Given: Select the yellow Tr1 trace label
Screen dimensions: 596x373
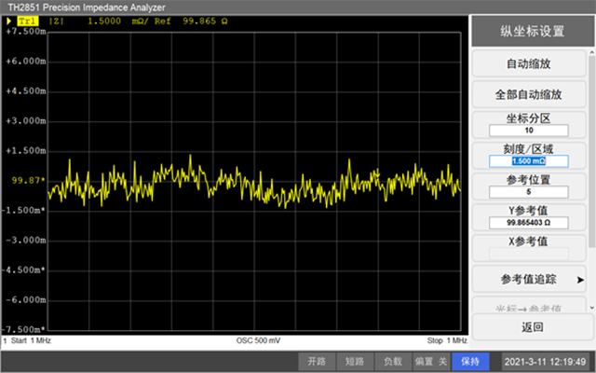Looking at the screenshot, I should (28, 20).
